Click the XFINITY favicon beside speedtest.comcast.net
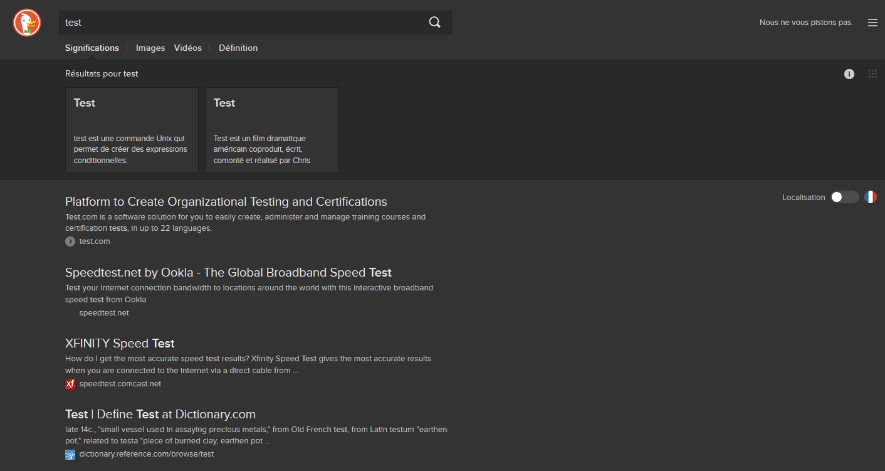The width and height of the screenshot is (885, 471). [70, 383]
